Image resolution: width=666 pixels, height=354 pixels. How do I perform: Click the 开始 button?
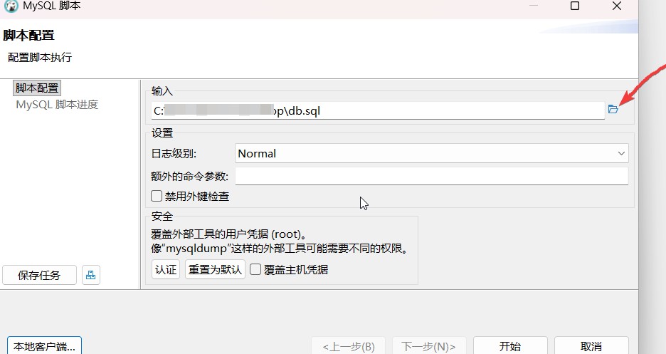pyautogui.click(x=510, y=346)
